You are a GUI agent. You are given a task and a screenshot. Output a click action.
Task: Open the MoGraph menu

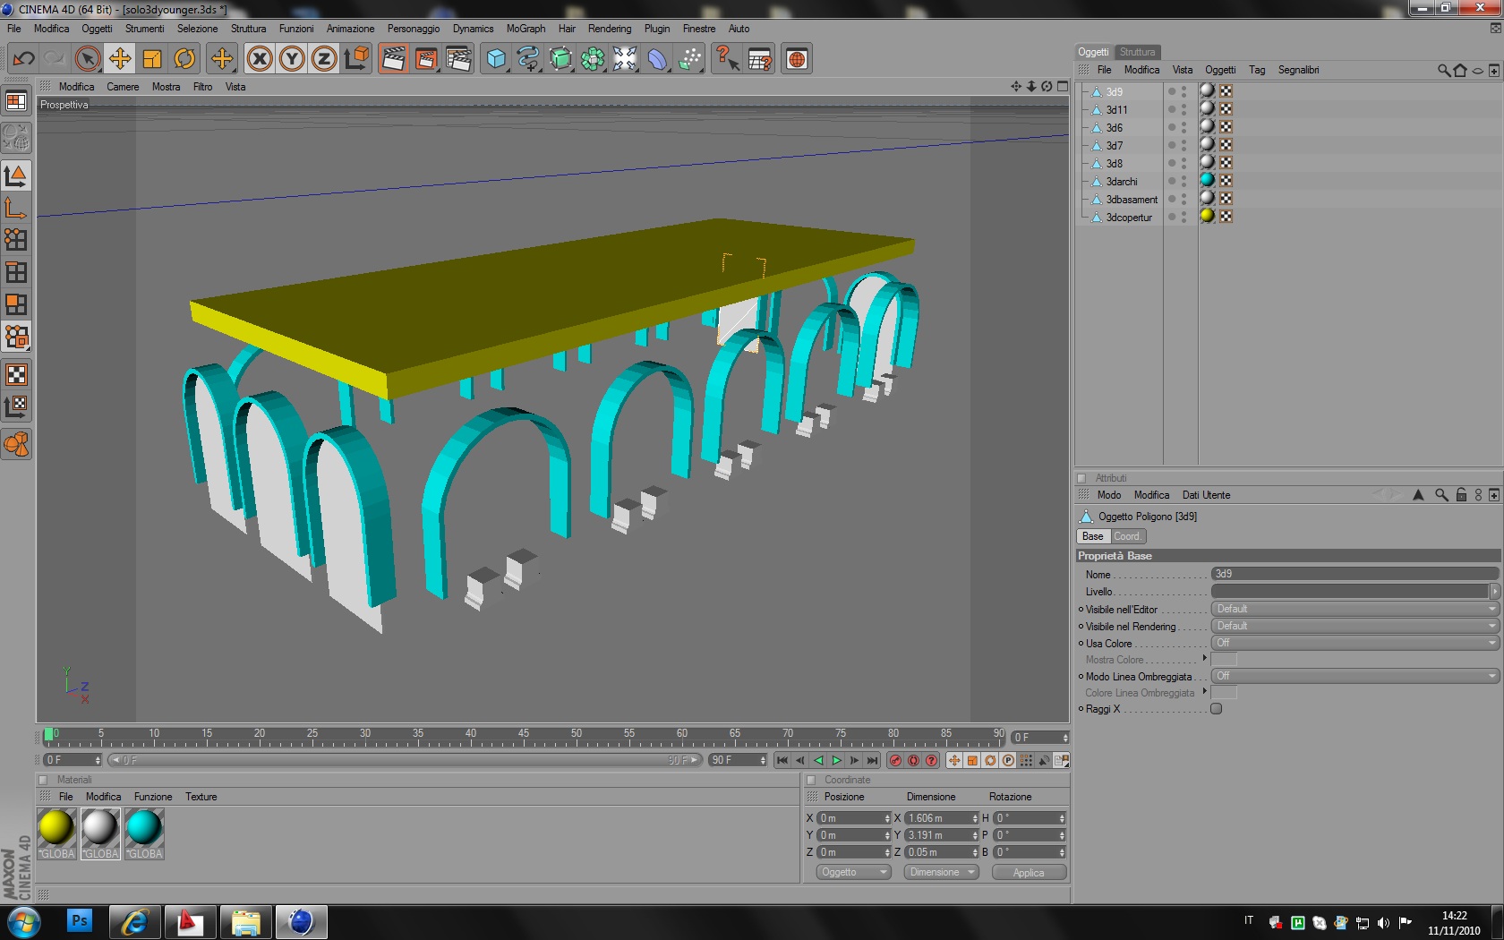[x=526, y=29]
